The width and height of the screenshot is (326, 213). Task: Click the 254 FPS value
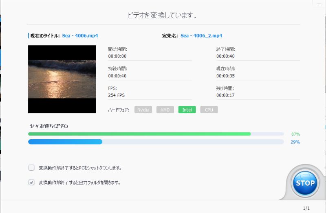coord(116,95)
